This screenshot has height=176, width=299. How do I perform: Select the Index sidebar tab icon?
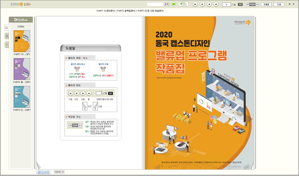coord(7,27)
